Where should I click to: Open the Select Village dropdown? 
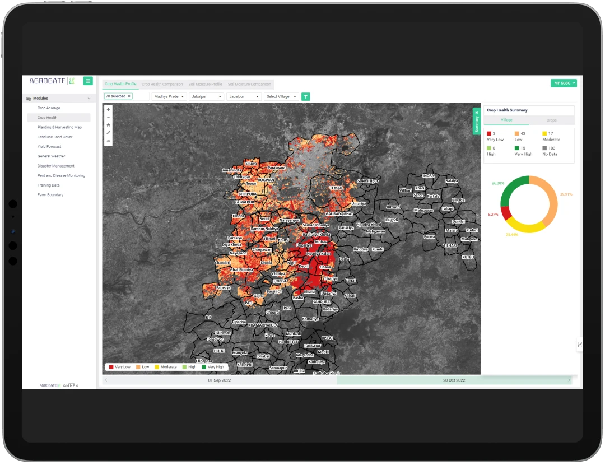(281, 96)
